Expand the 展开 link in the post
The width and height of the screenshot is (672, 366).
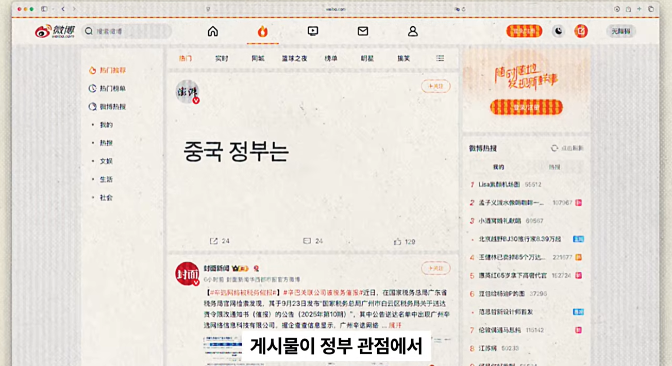395,325
